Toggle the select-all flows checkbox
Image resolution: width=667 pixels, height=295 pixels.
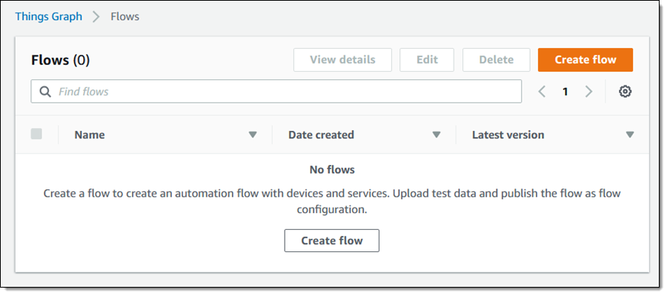click(x=36, y=134)
